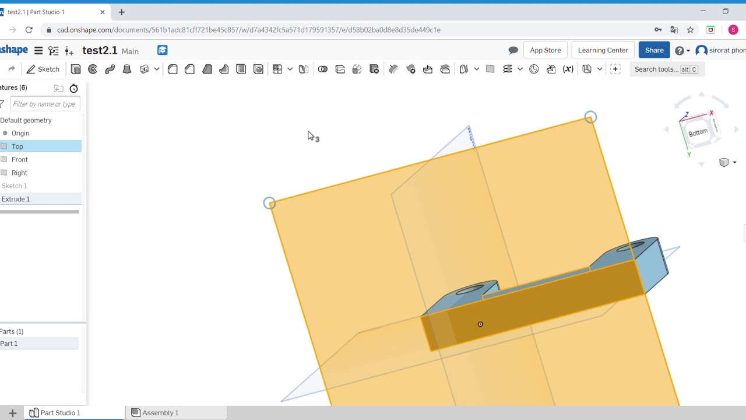Click the Sketch button
This screenshot has height=420, width=746.
coord(43,69)
